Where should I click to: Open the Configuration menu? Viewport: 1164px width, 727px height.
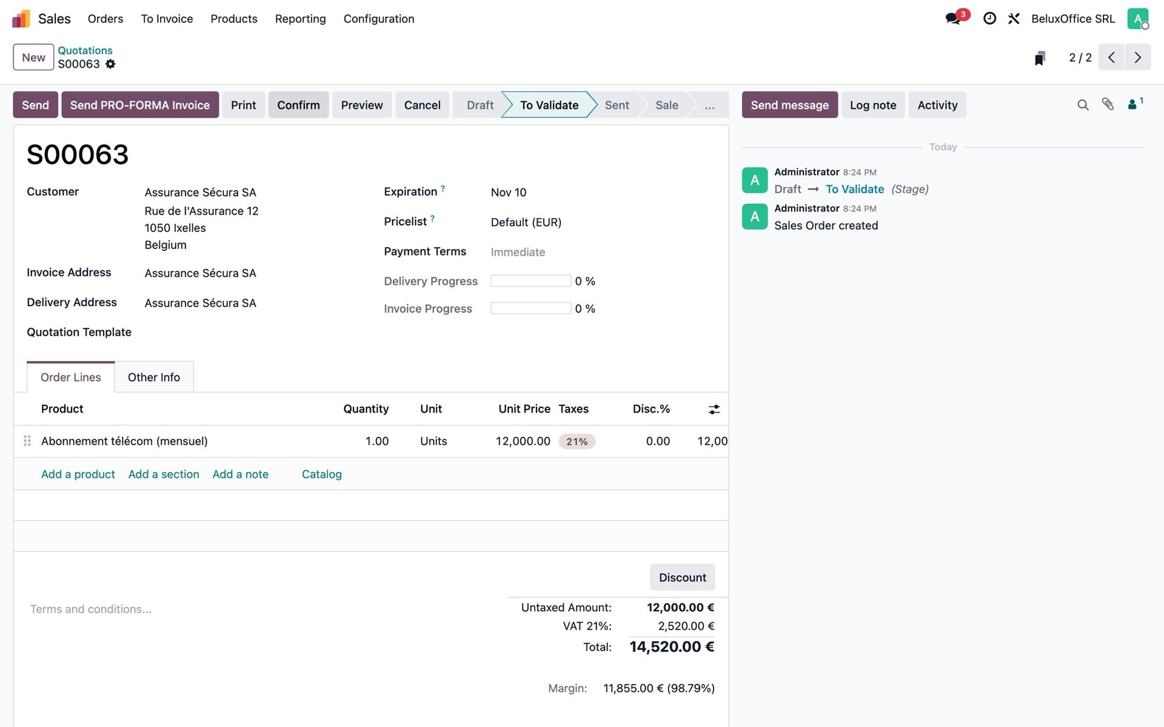[379, 19]
